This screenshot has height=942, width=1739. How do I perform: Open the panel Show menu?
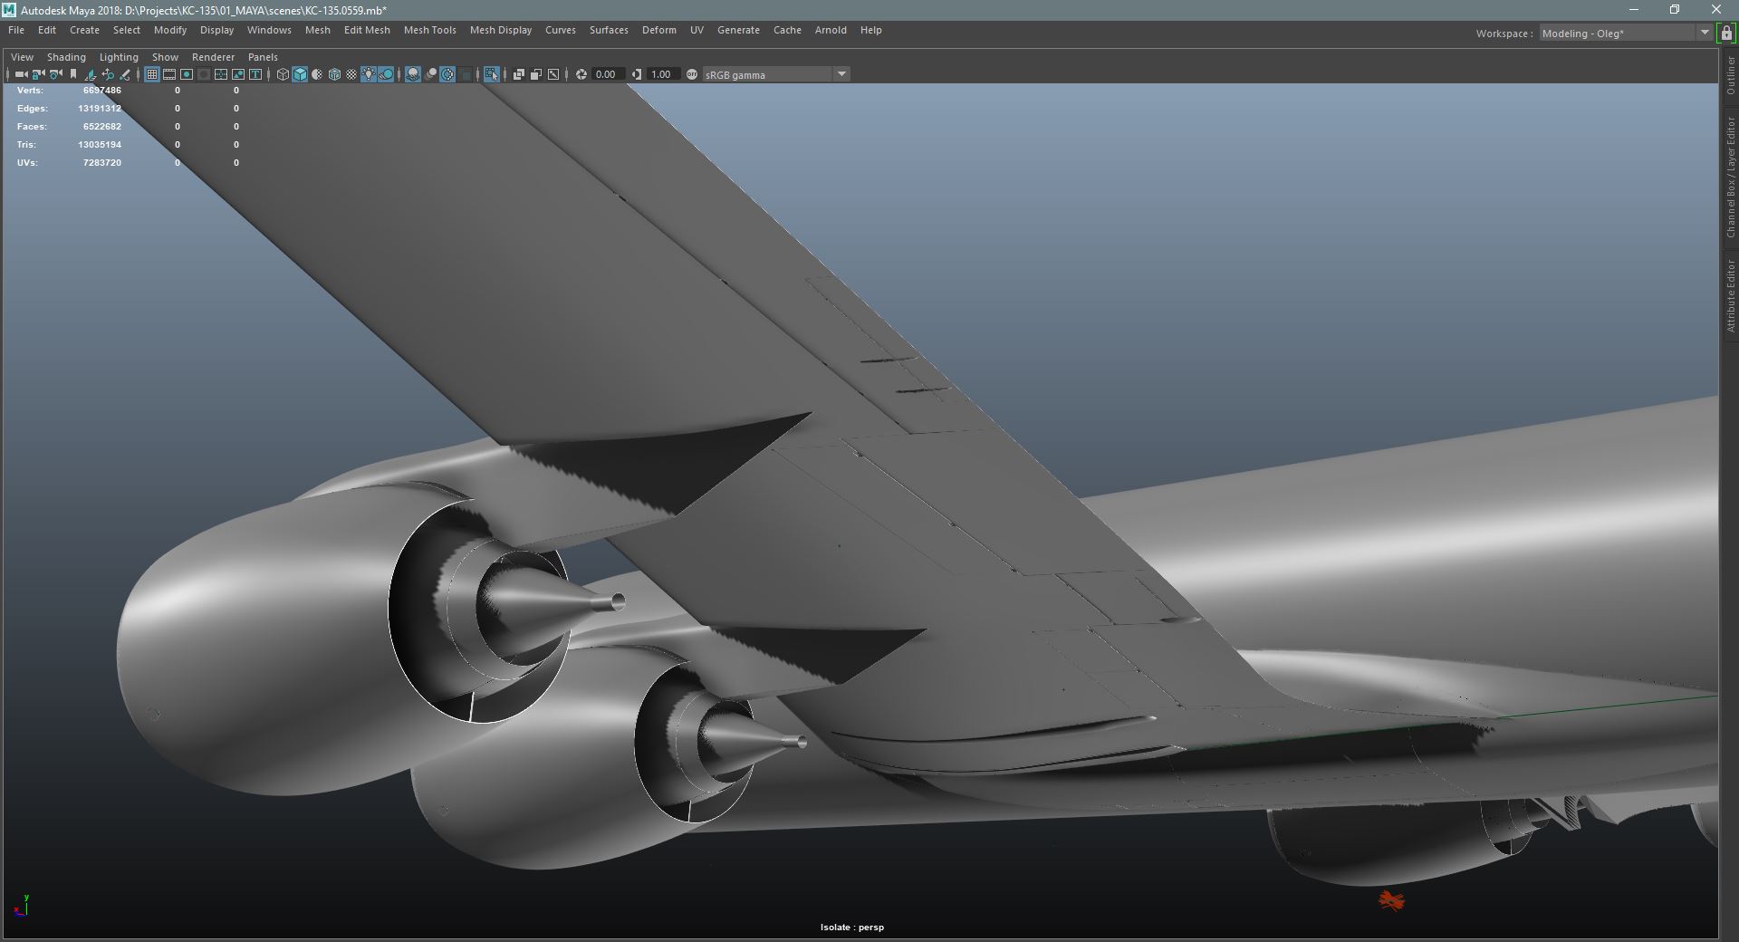pyautogui.click(x=165, y=57)
